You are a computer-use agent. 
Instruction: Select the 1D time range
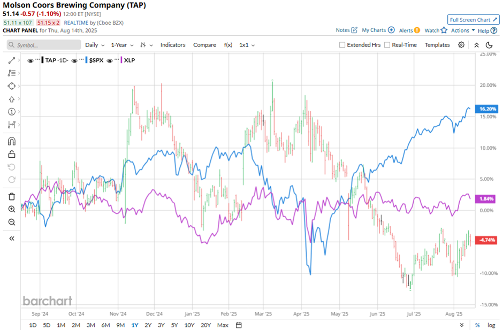point(33,325)
